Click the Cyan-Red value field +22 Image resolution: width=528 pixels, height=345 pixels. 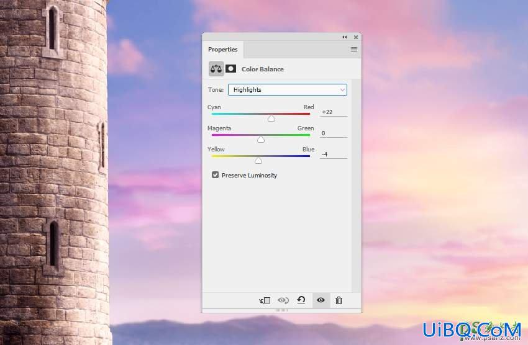tap(334, 112)
